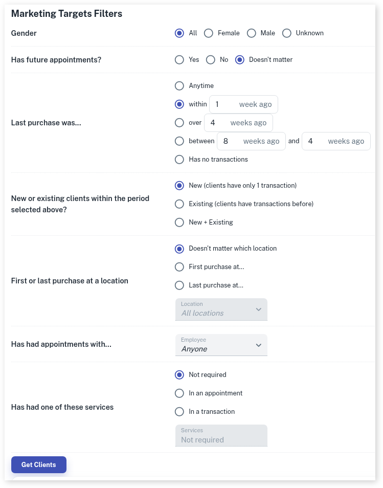383x488 pixels.
Task: Select the 'over' weeks ago option
Action: tap(179, 123)
